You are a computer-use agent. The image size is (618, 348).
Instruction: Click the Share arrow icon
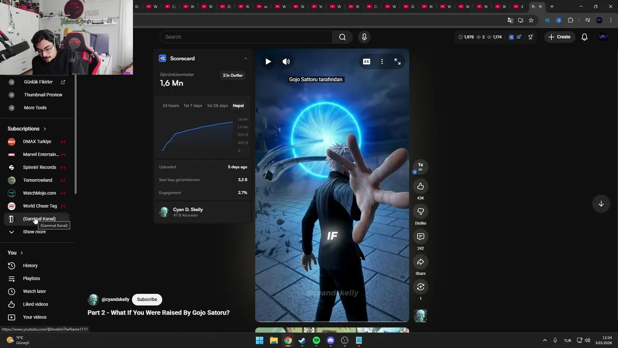pyautogui.click(x=421, y=261)
